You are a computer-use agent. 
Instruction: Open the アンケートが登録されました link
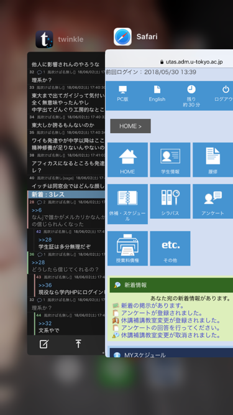click(162, 313)
